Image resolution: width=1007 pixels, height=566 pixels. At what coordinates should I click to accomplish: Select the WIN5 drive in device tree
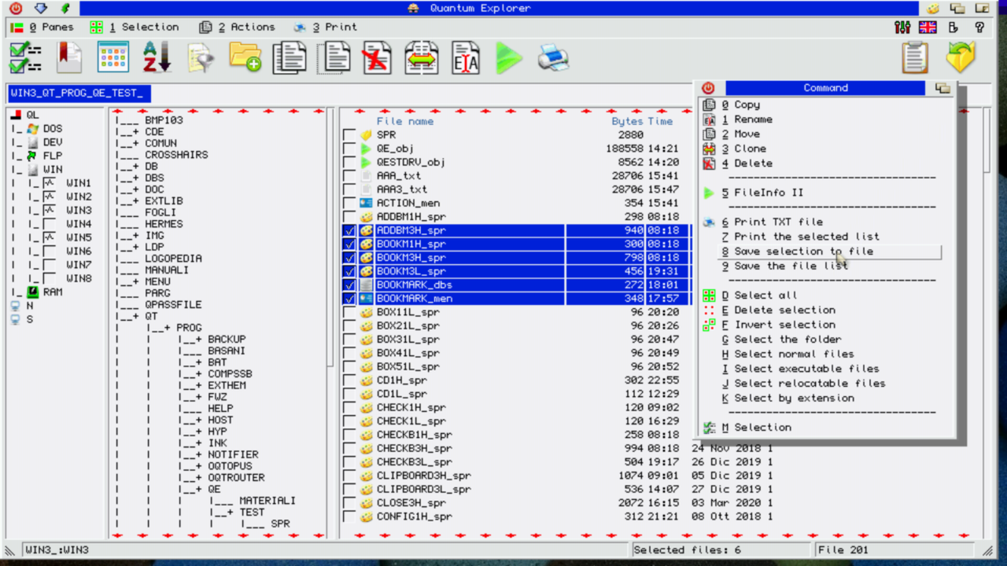[x=79, y=237]
